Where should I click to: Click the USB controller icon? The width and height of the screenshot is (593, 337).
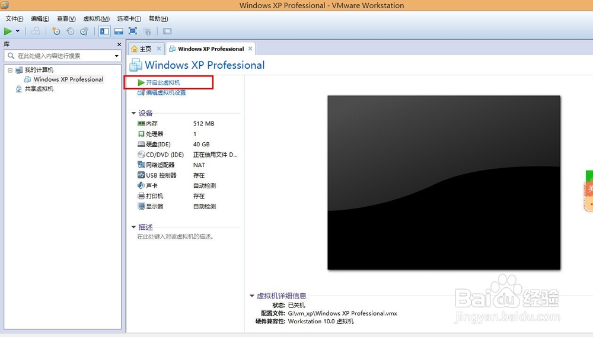point(141,175)
